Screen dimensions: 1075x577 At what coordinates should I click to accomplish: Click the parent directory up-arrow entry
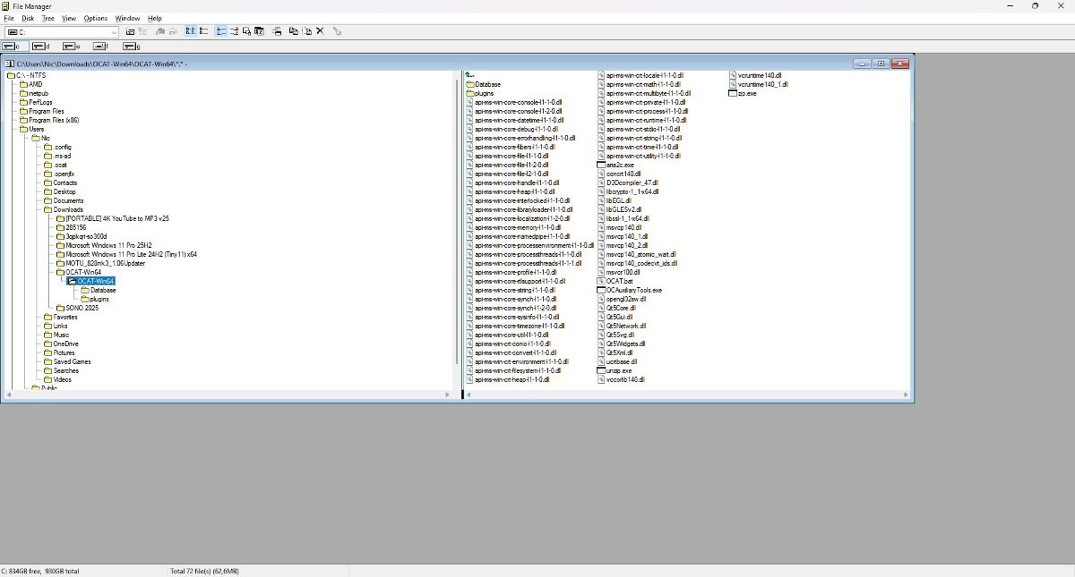(x=469, y=75)
